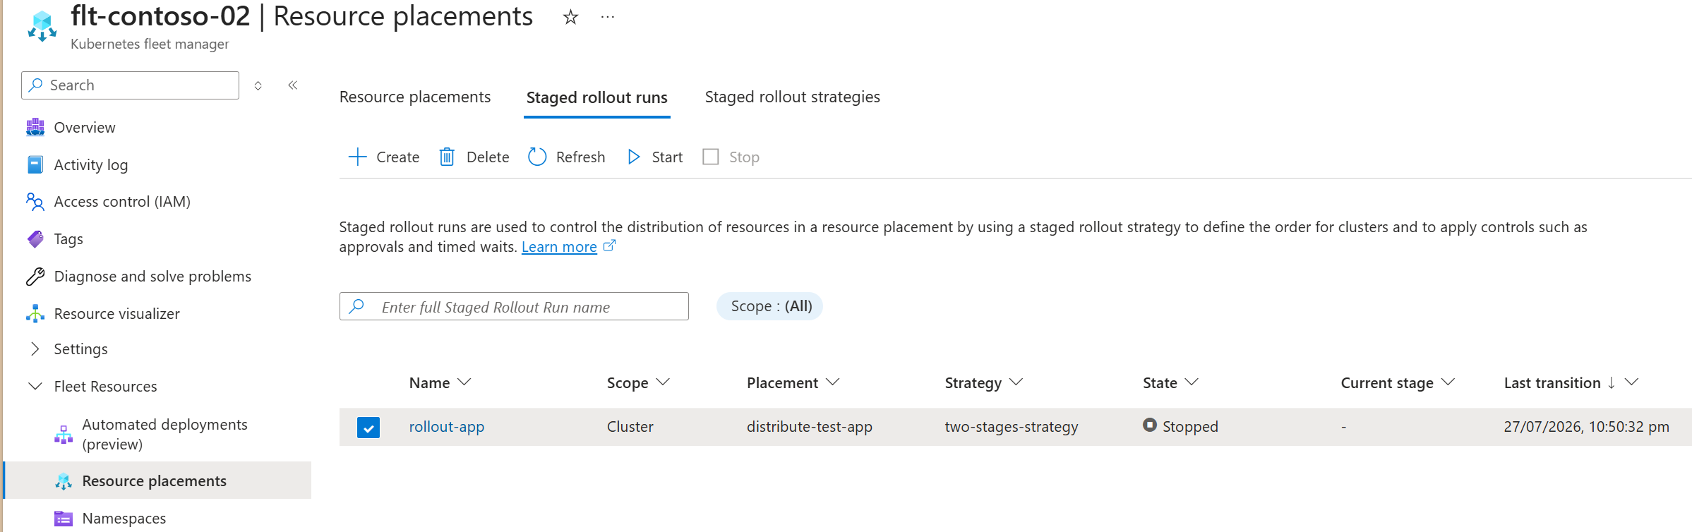Click the Cluster scope cell
The width and height of the screenshot is (1692, 532).
630,427
